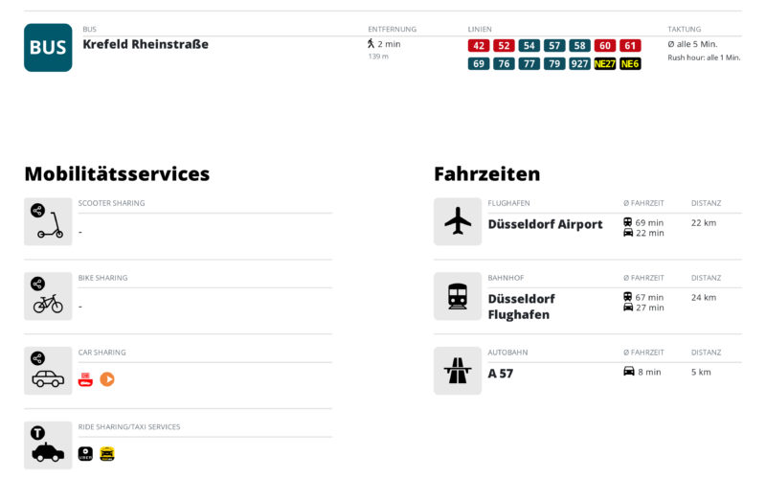Viewport: 766px width, 479px height.
Task: Select bus line 61 badge
Action: click(630, 46)
